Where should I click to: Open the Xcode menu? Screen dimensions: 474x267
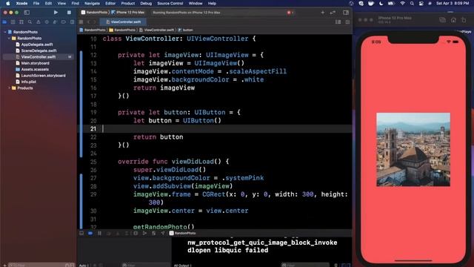[x=21, y=3]
